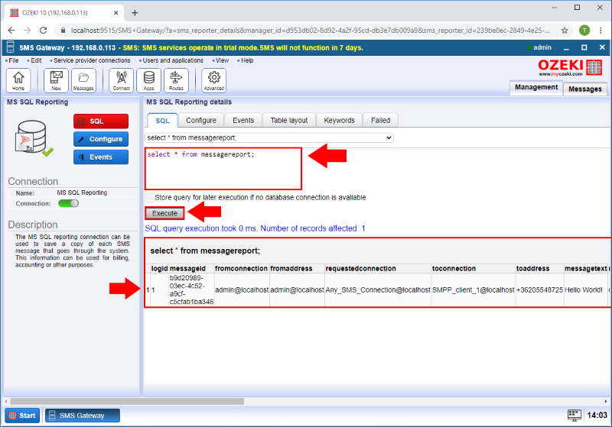Maximize the SMS Gateway inner window
Image resolution: width=612 pixels, height=427 pixels.
click(x=584, y=47)
